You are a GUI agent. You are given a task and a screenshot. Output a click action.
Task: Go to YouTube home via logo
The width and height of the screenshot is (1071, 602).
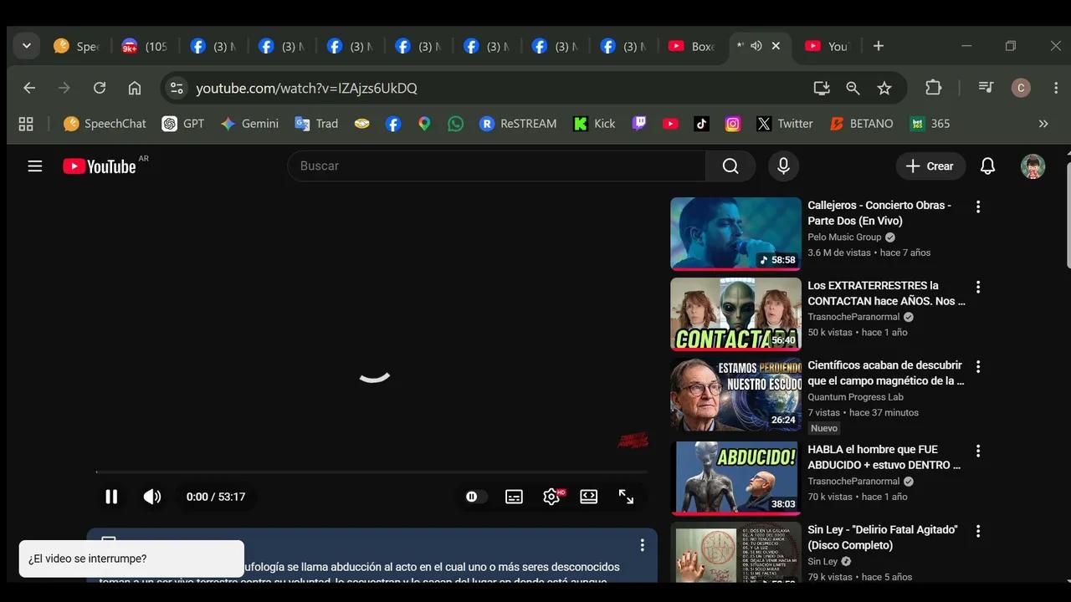100,166
